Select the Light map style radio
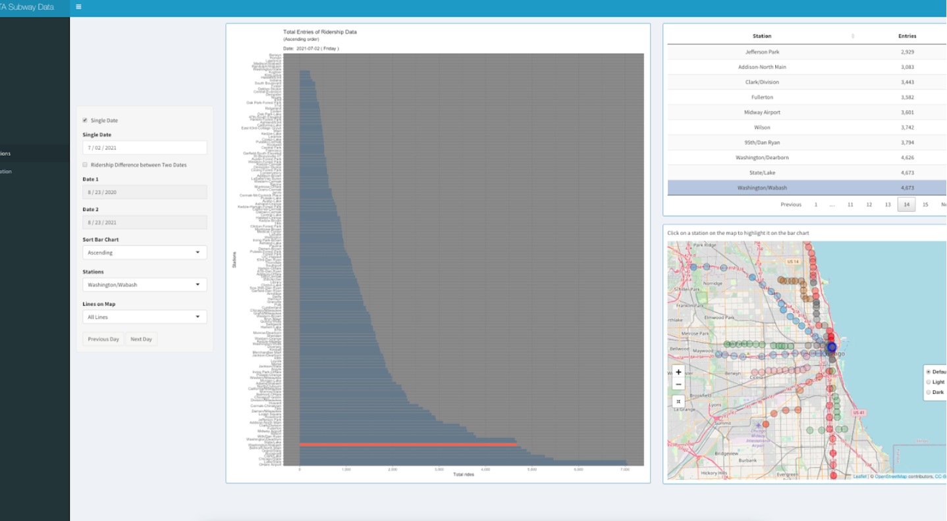947x521 pixels. point(929,382)
